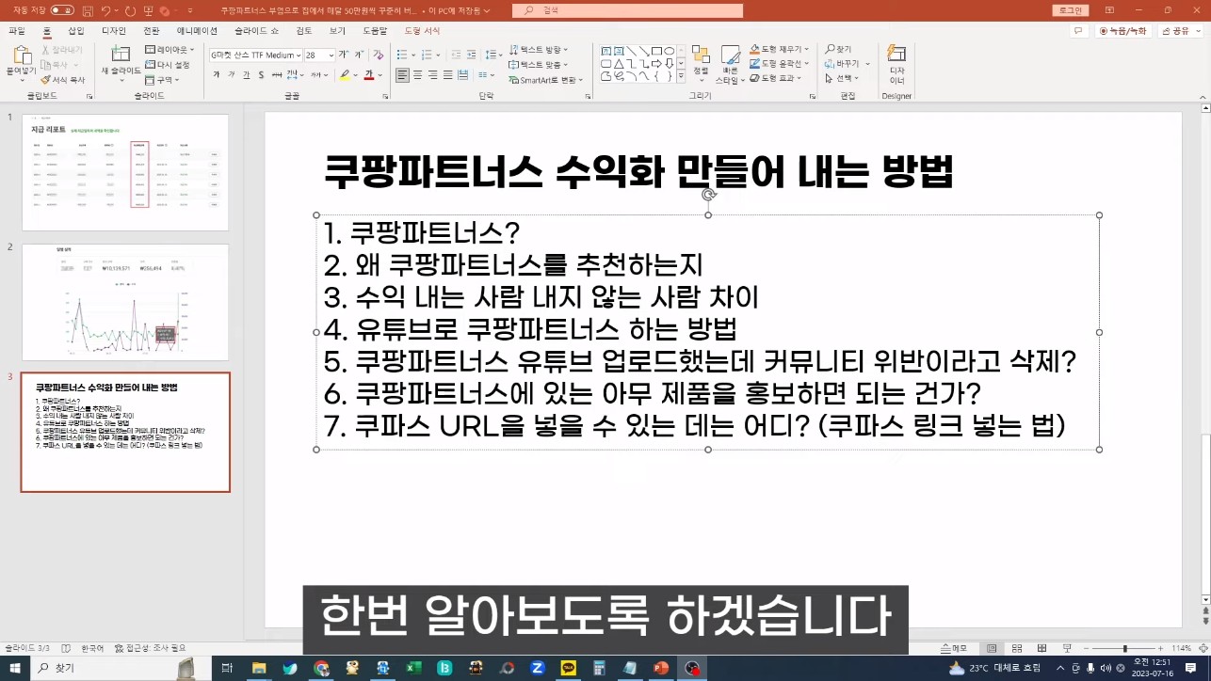Switch to the 슬라이드 쇼 tab
Image resolution: width=1211 pixels, height=681 pixels.
256,31
